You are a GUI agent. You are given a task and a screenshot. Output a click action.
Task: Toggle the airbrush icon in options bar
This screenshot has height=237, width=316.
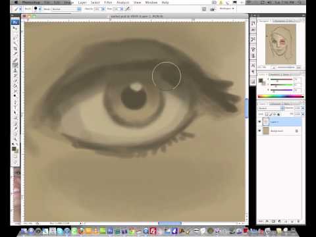pyautogui.click(x=128, y=9)
